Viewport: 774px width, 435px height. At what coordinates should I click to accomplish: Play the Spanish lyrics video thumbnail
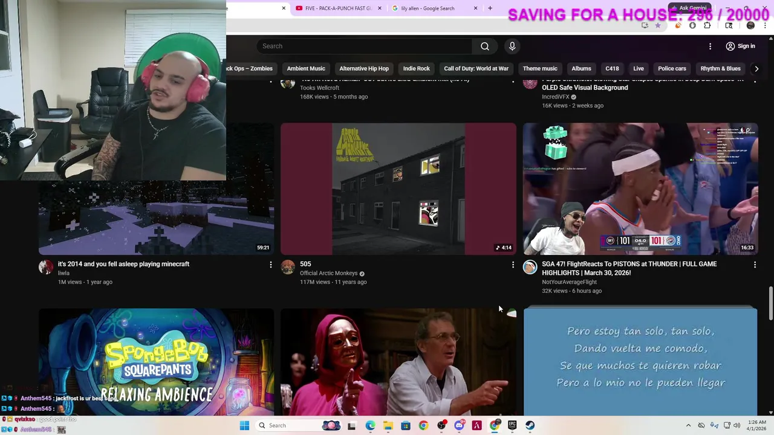click(640, 361)
